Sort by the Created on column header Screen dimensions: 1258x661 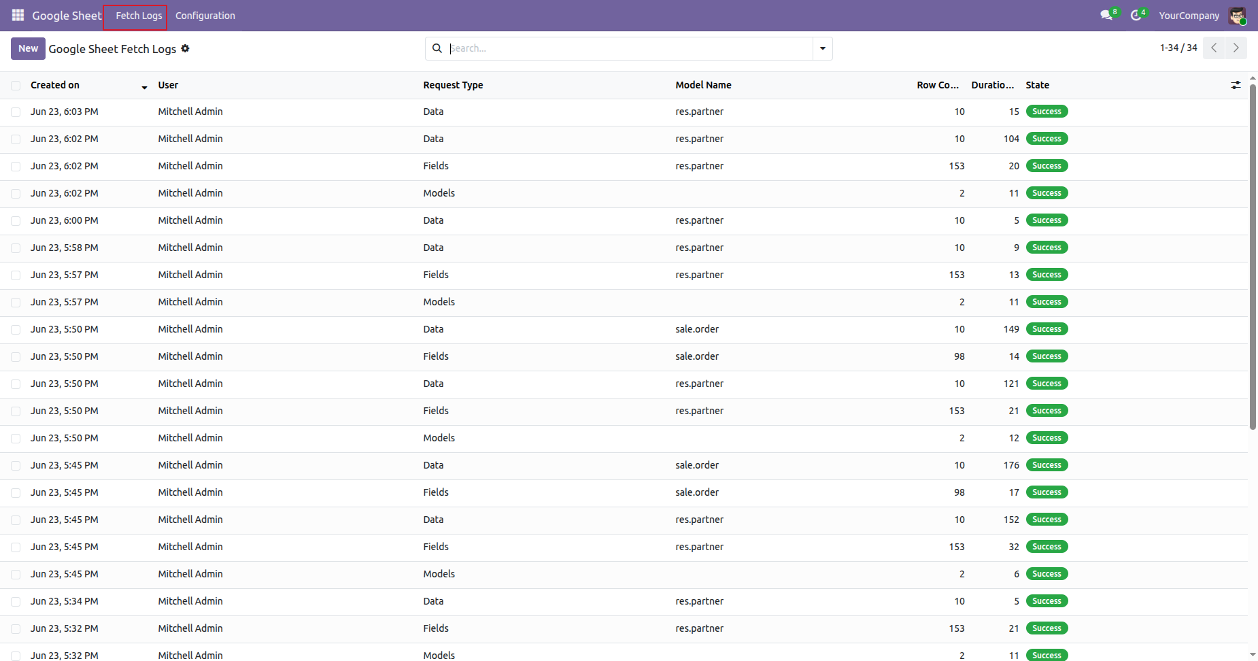[x=55, y=85]
